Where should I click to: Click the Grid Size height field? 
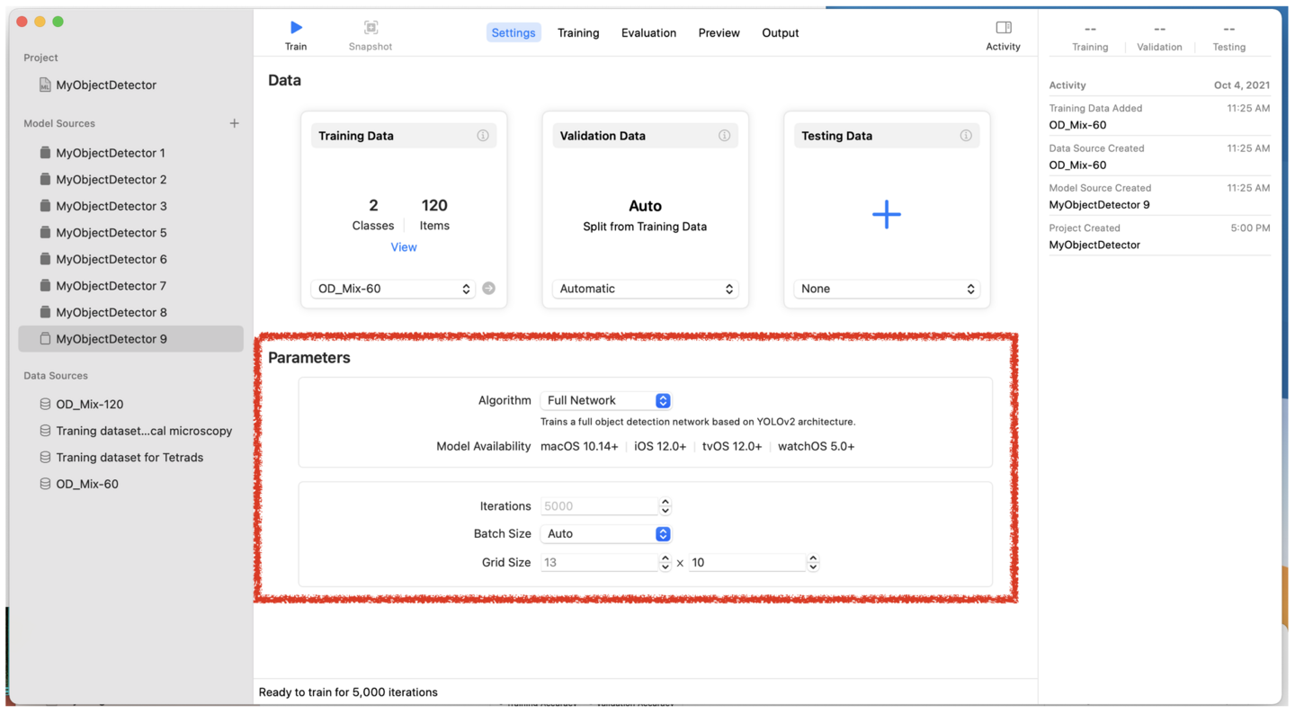coord(746,562)
